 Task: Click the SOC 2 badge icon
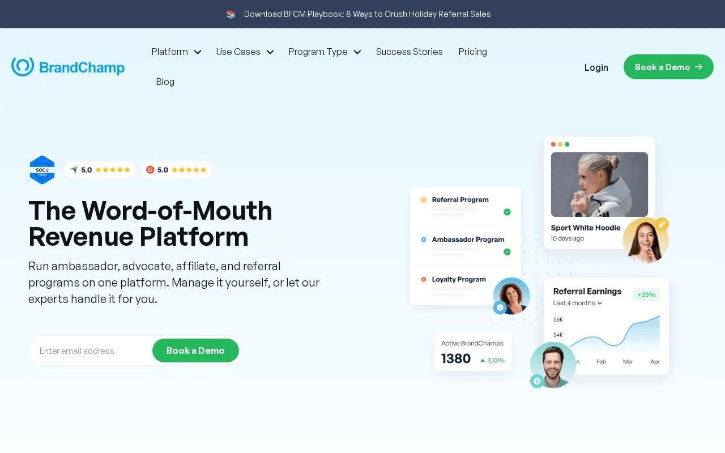(x=42, y=170)
